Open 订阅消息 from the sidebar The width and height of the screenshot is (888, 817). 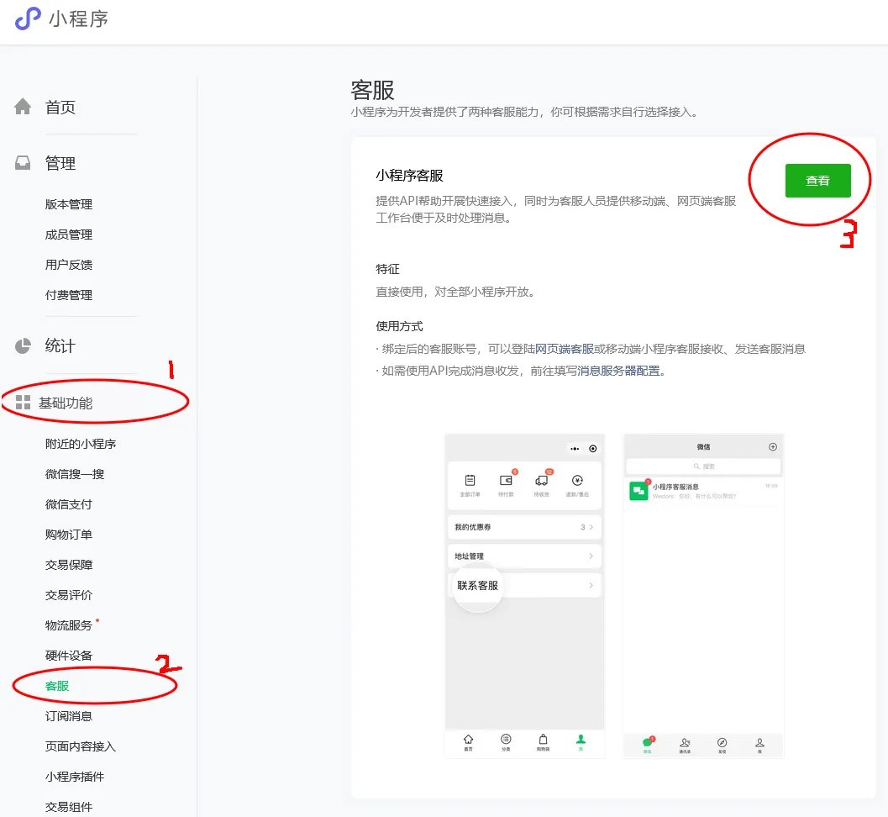click(69, 716)
